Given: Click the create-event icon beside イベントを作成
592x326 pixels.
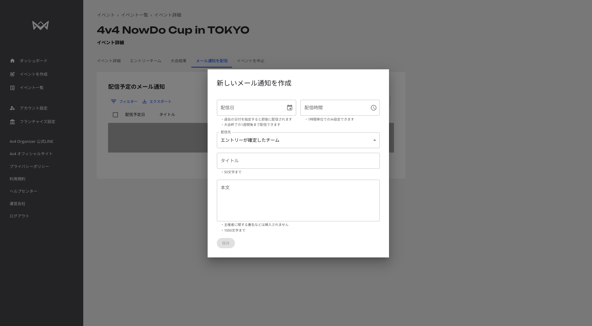Looking at the screenshot, I should (x=12, y=74).
